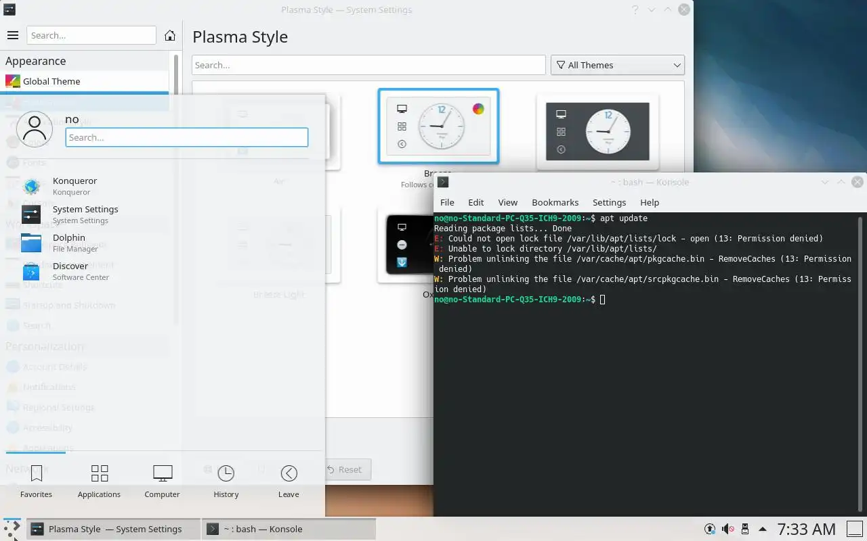Viewport: 867px width, 541px height.
Task: Minimize the System Settings window
Action: (x=652, y=9)
